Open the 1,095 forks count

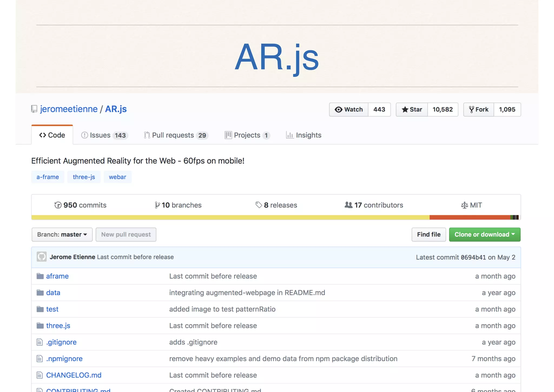click(507, 109)
